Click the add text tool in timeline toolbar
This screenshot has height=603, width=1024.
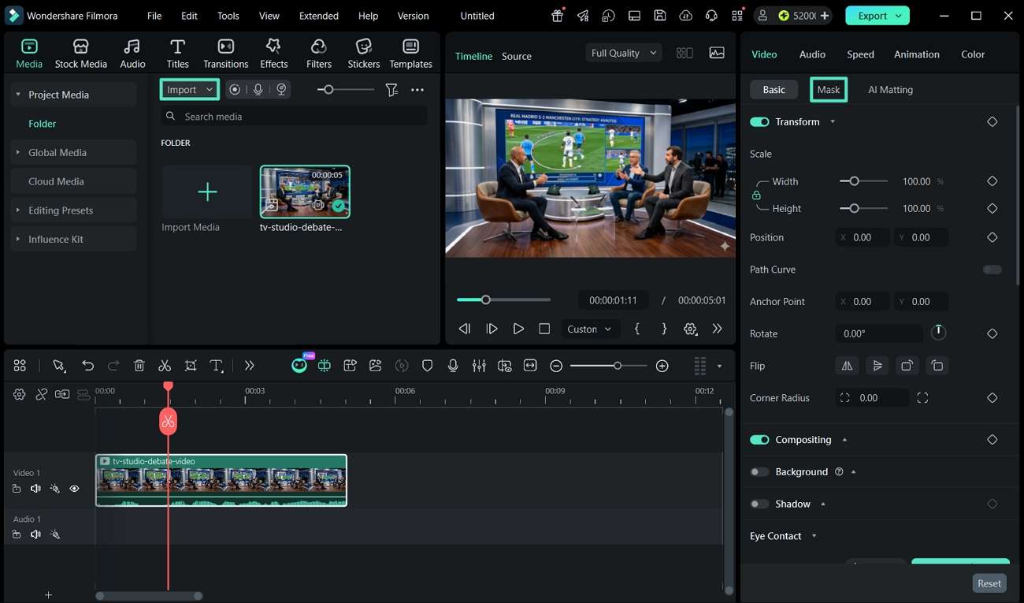[x=217, y=366]
